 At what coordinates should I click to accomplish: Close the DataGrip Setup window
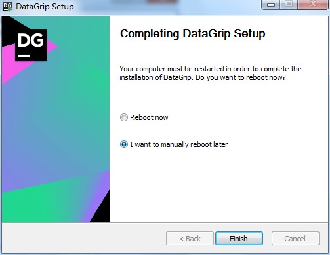(x=313, y=4)
